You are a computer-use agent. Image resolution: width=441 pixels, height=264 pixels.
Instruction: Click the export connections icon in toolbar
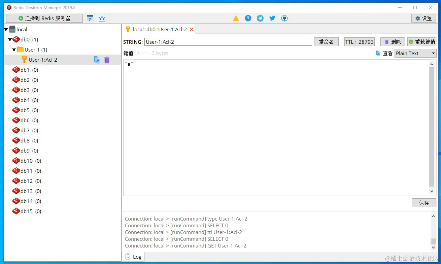pyautogui.click(x=102, y=18)
